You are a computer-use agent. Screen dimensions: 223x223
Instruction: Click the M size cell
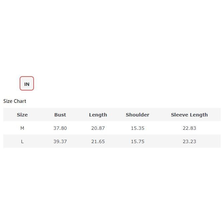pyautogui.click(x=22, y=128)
